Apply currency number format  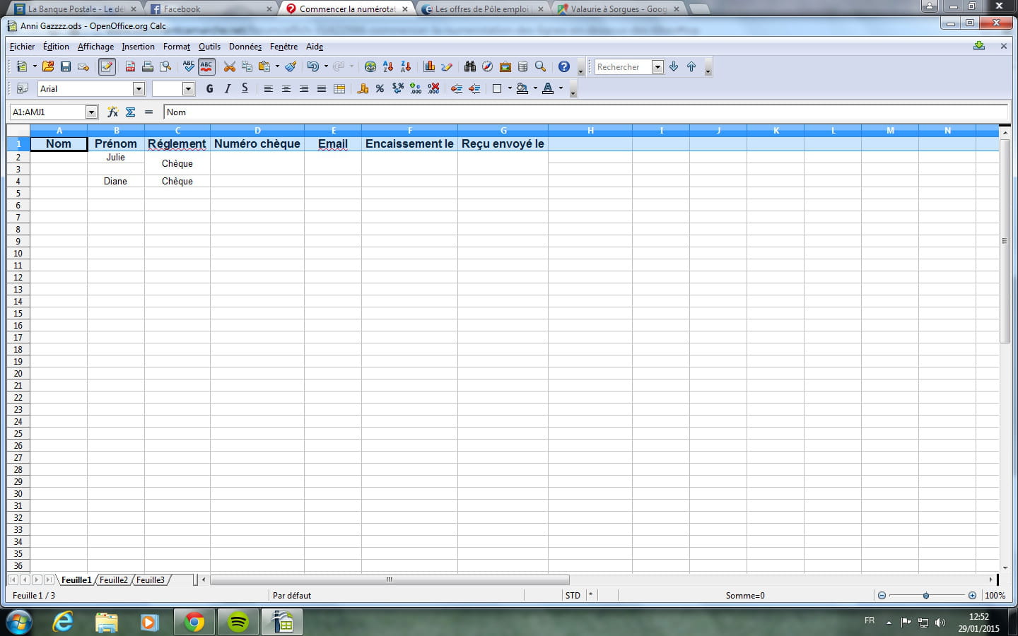point(363,88)
